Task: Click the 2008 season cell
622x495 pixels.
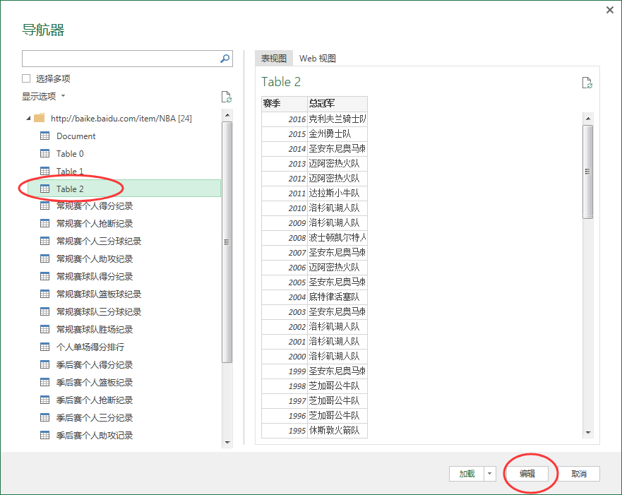Action: [x=285, y=237]
